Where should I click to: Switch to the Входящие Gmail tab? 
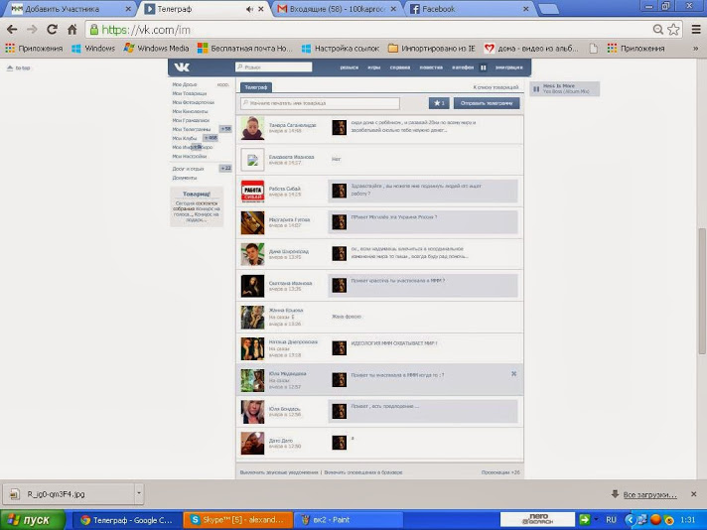(x=337, y=9)
